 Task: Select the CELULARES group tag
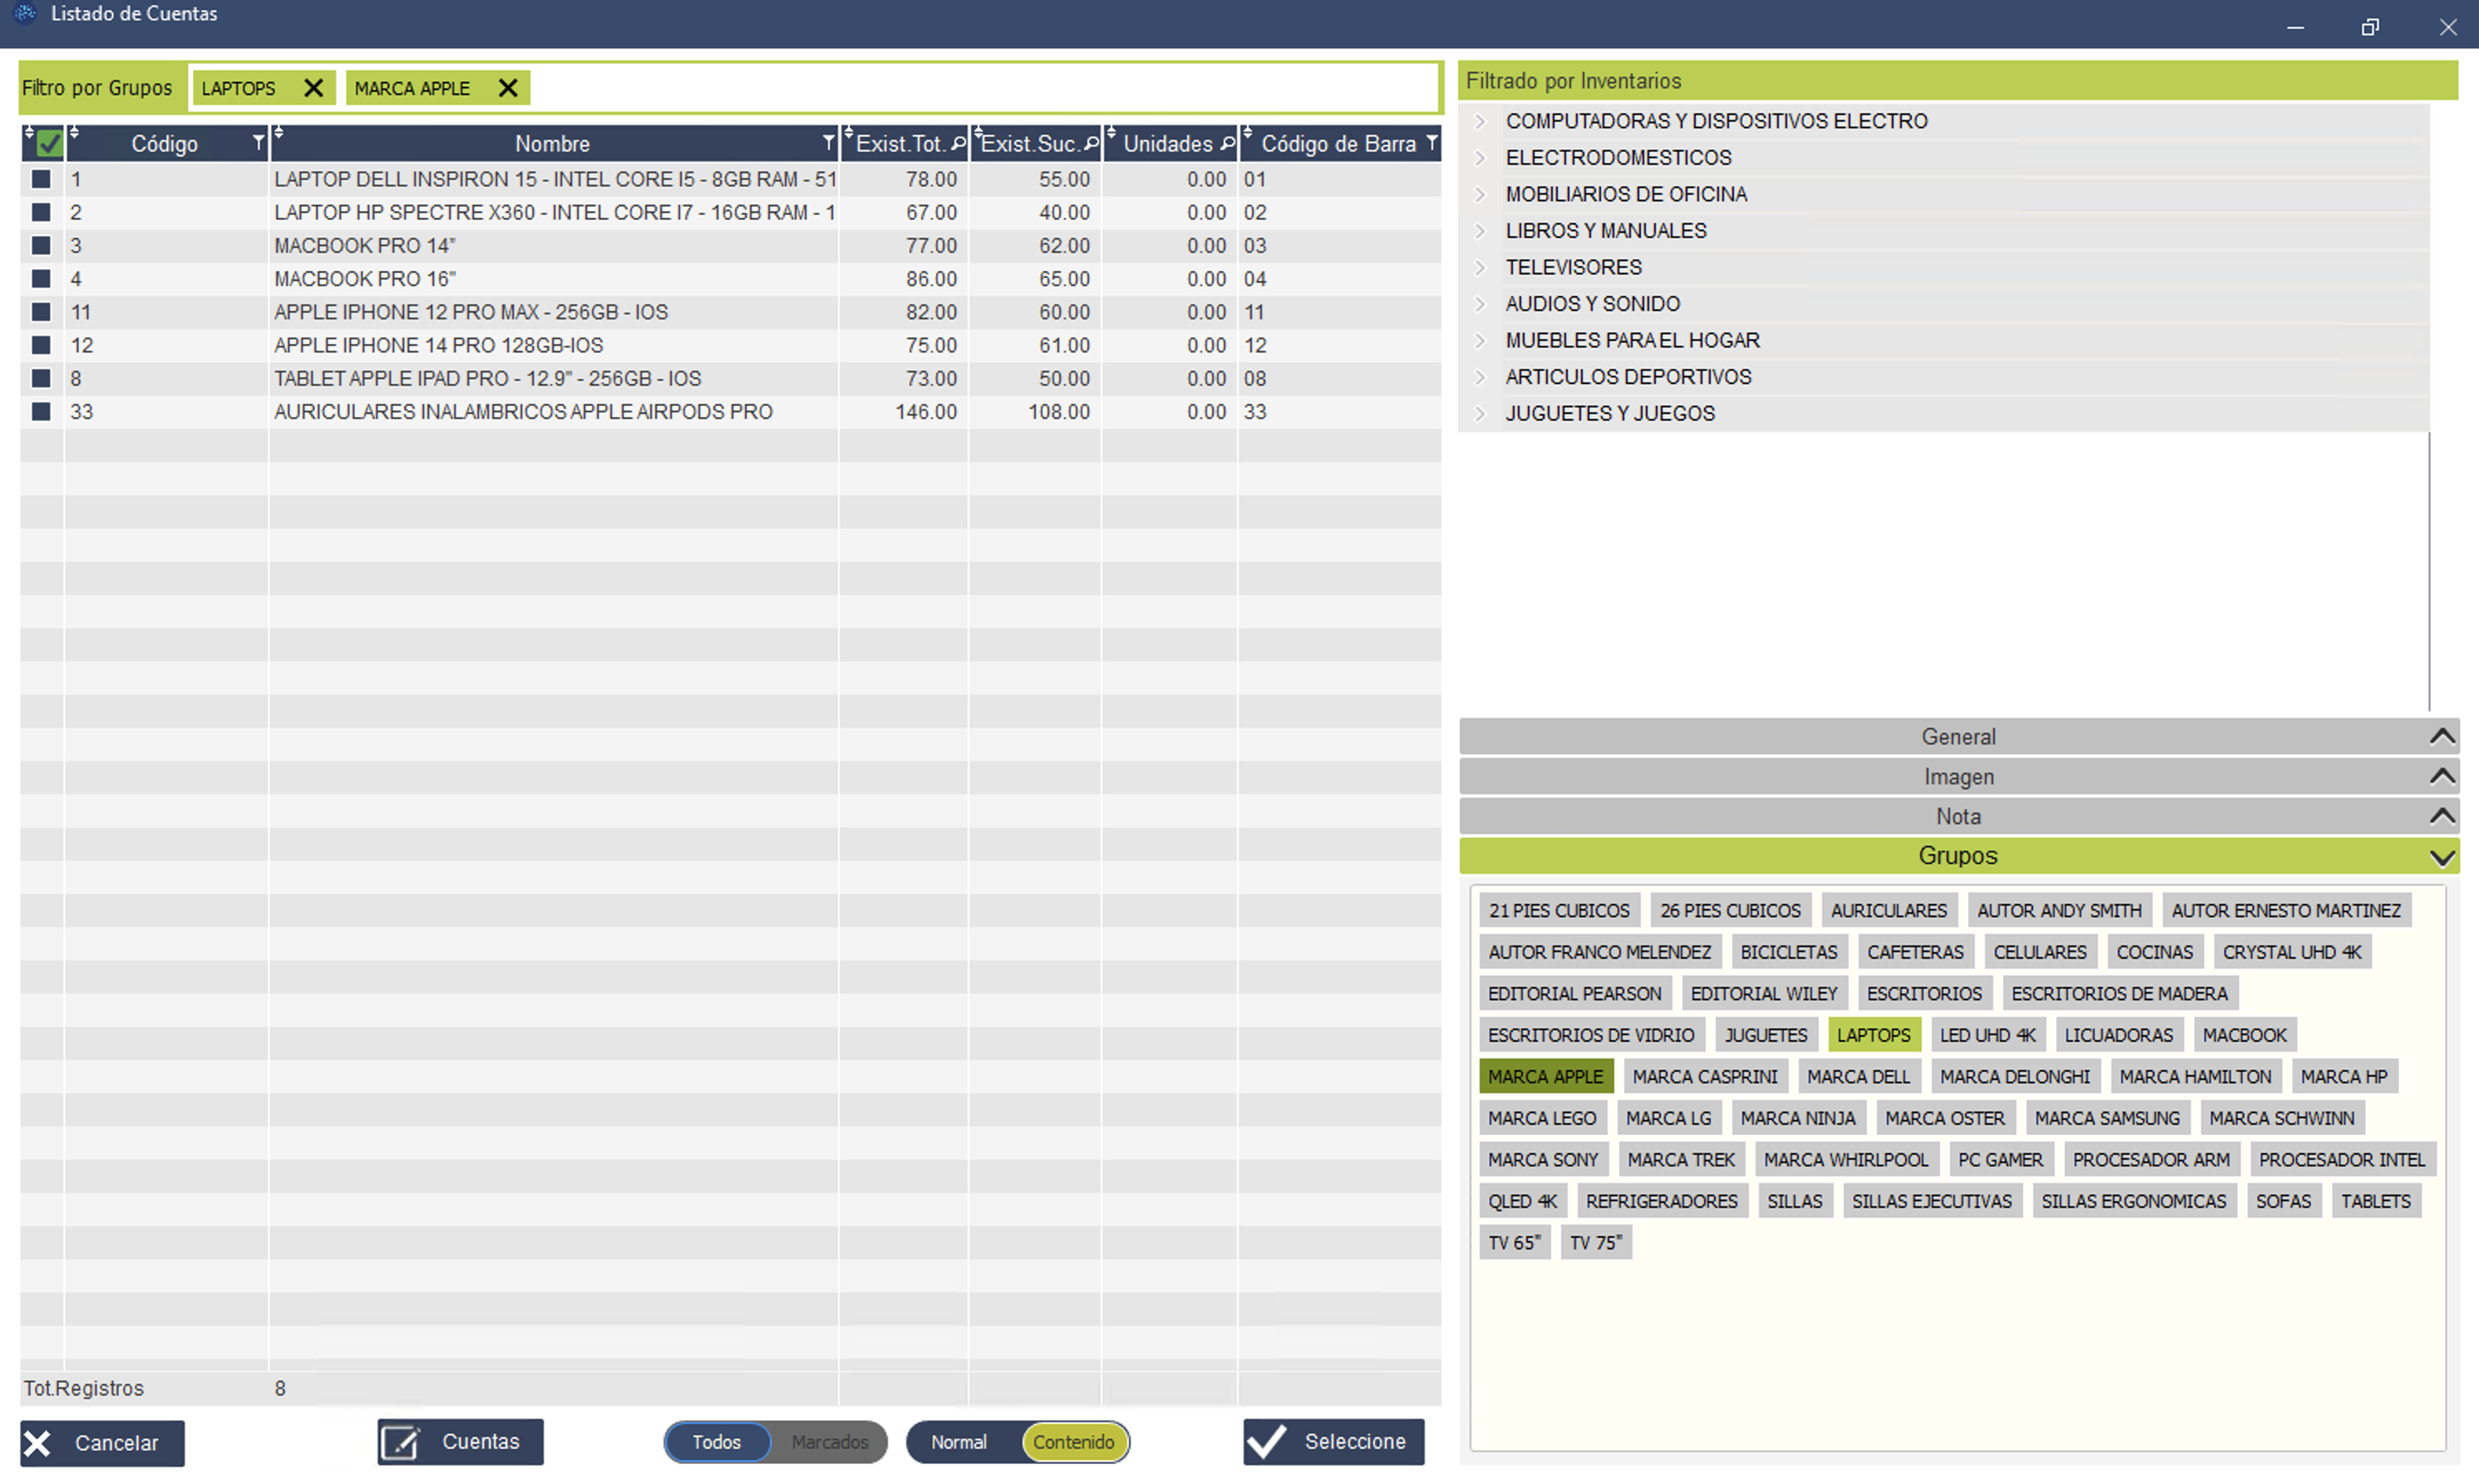pyautogui.click(x=2040, y=952)
